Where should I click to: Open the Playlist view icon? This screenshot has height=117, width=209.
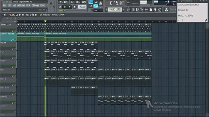(128, 9)
